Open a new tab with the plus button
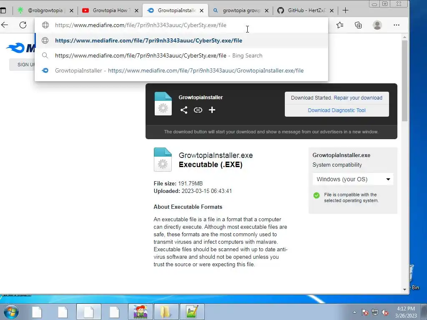 pos(345,10)
